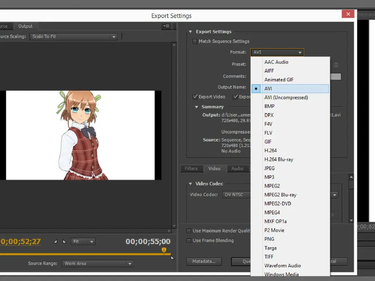This screenshot has width=375, height=281.
Task: Pick MPEG4 in the format list
Action: (x=290, y=213)
